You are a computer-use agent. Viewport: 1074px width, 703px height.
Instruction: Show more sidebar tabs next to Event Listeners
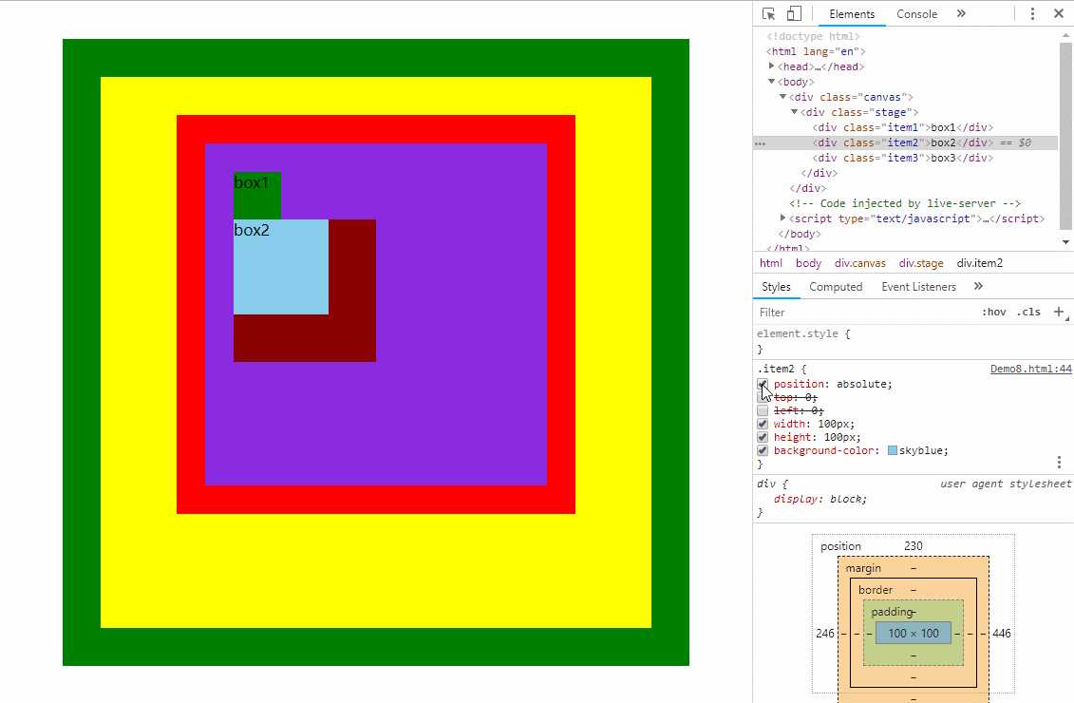click(978, 286)
